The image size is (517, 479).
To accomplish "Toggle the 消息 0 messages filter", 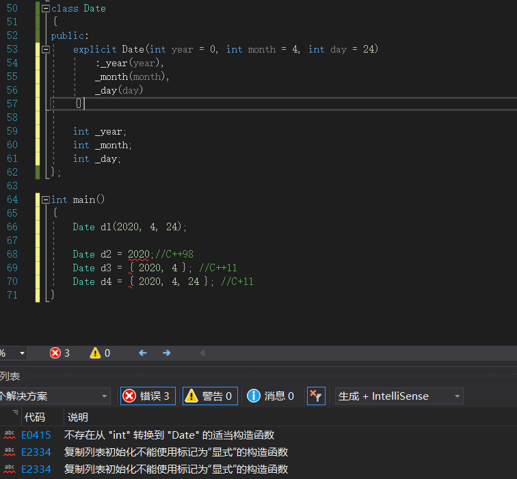I will pyautogui.click(x=270, y=396).
